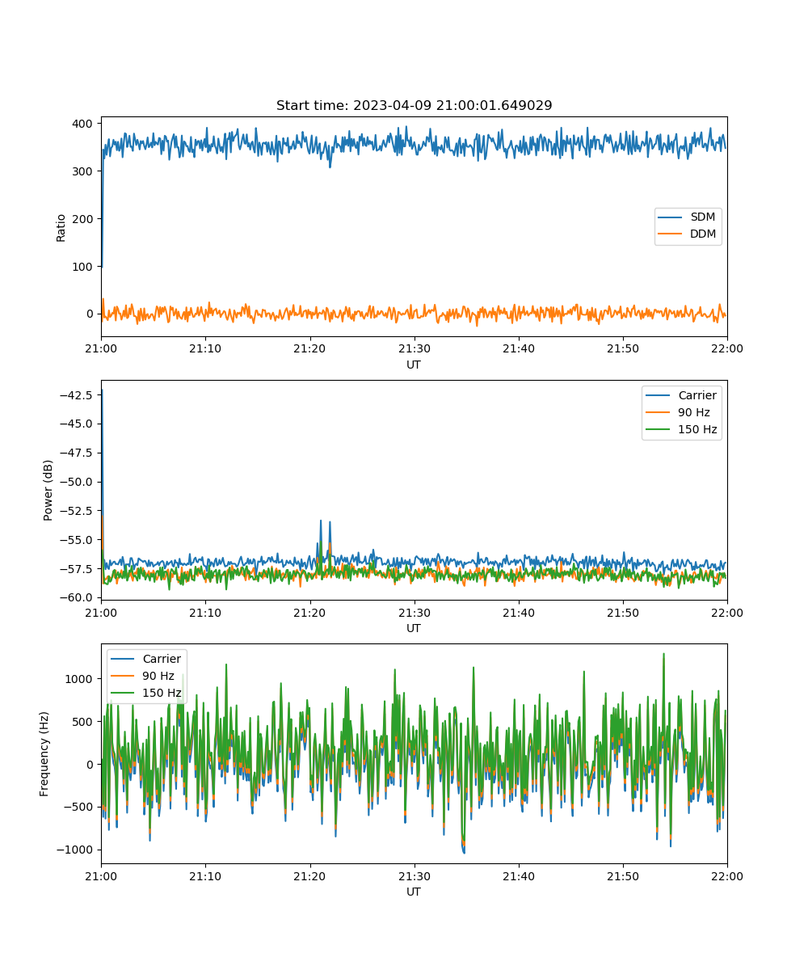This screenshot has width=808, height=970.
Task: Click the 21:10 tick under the Power plot
Action: [x=205, y=612]
